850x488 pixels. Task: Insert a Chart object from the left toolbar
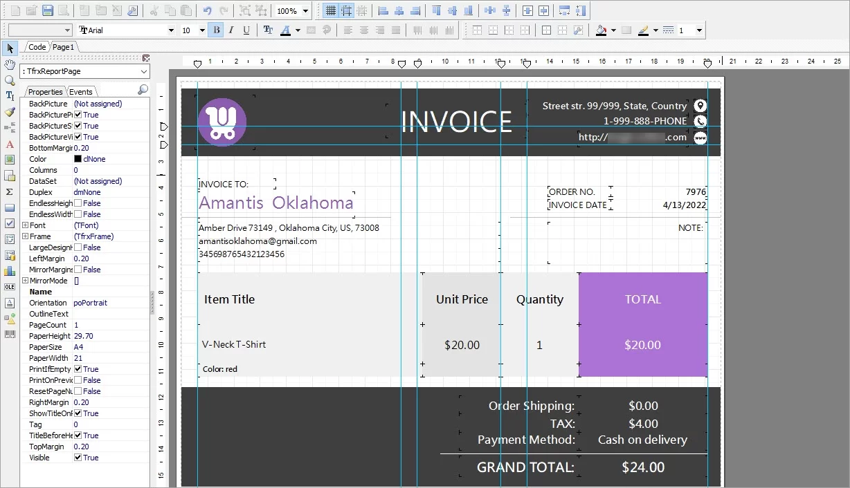click(10, 271)
